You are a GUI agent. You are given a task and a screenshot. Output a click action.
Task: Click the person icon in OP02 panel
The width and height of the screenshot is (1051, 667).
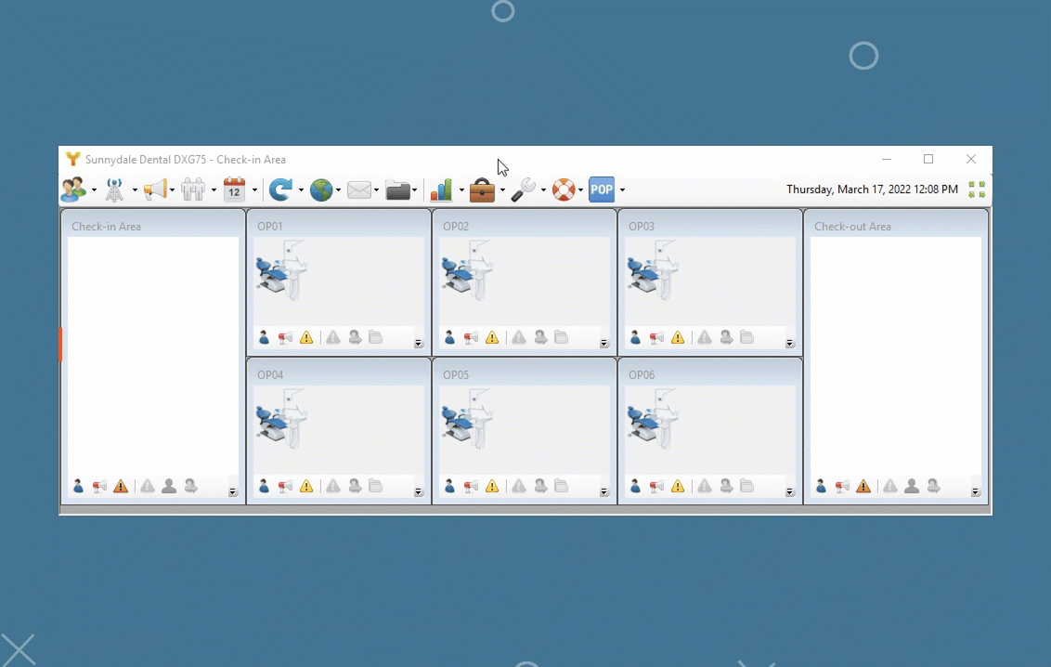449,337
